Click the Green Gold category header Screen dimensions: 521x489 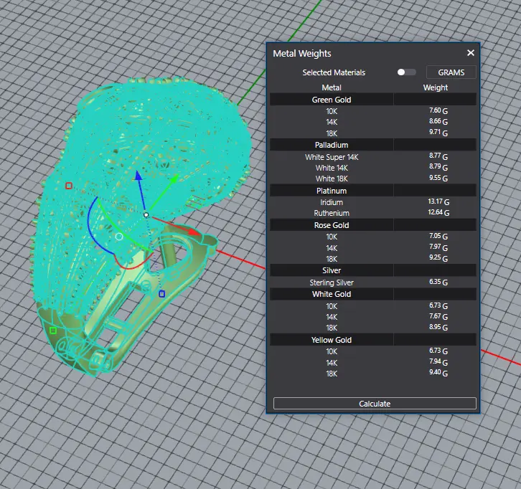click(332, 100)
